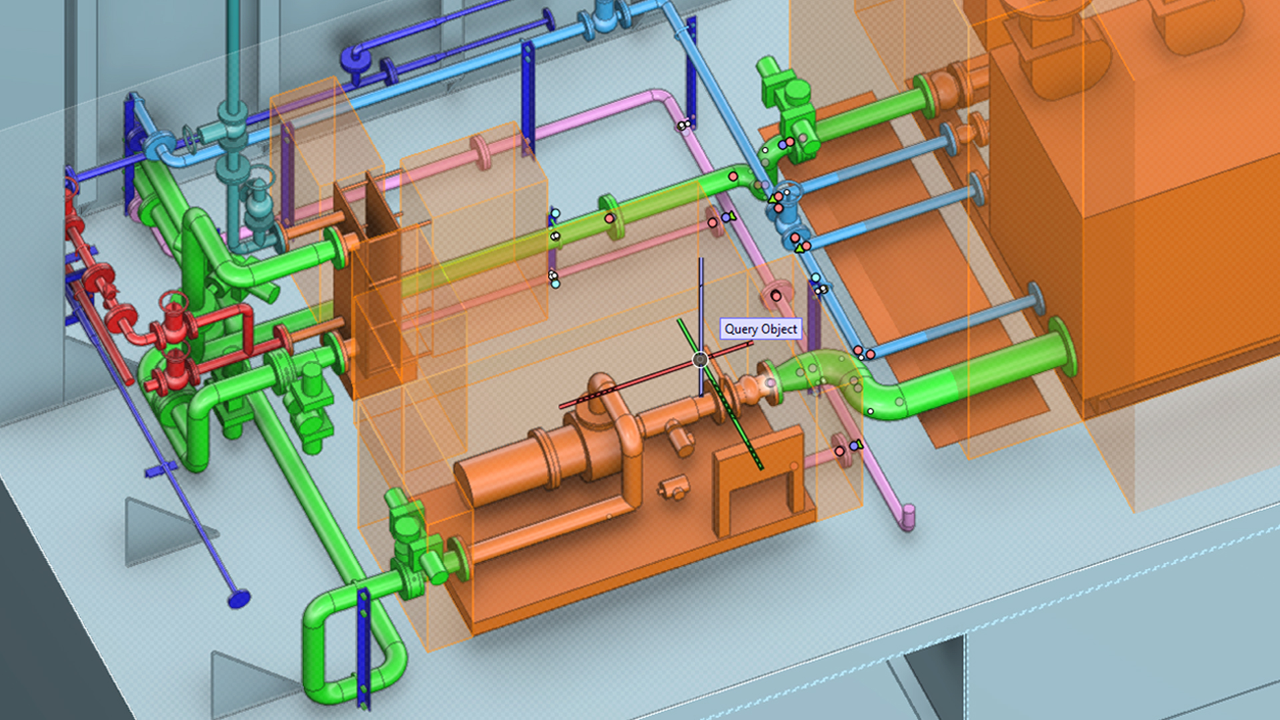Click the teal valve handwheel
1280x720 pixels.
click(x=262, y=176)
